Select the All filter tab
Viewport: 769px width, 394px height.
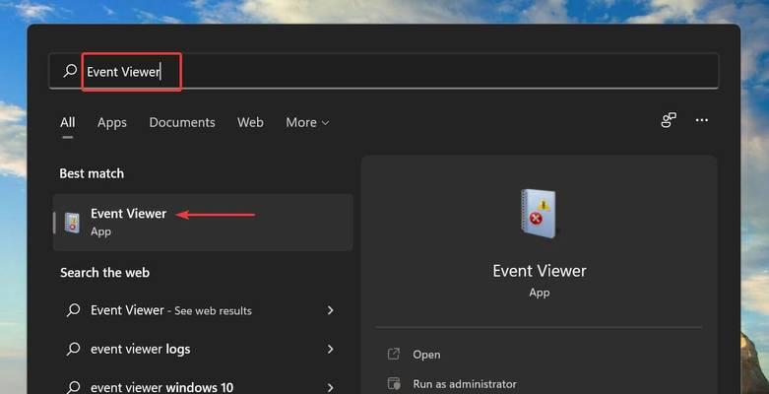pyautogui.click(x=68, y=122)
